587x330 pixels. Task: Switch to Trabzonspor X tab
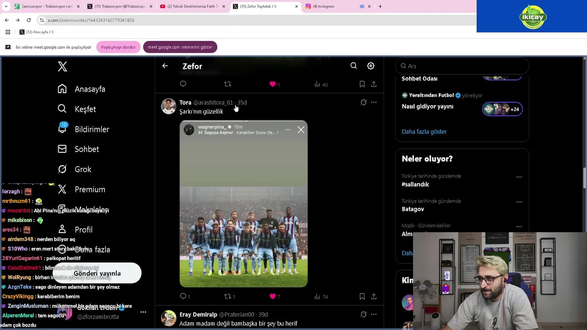coord(120,6)
